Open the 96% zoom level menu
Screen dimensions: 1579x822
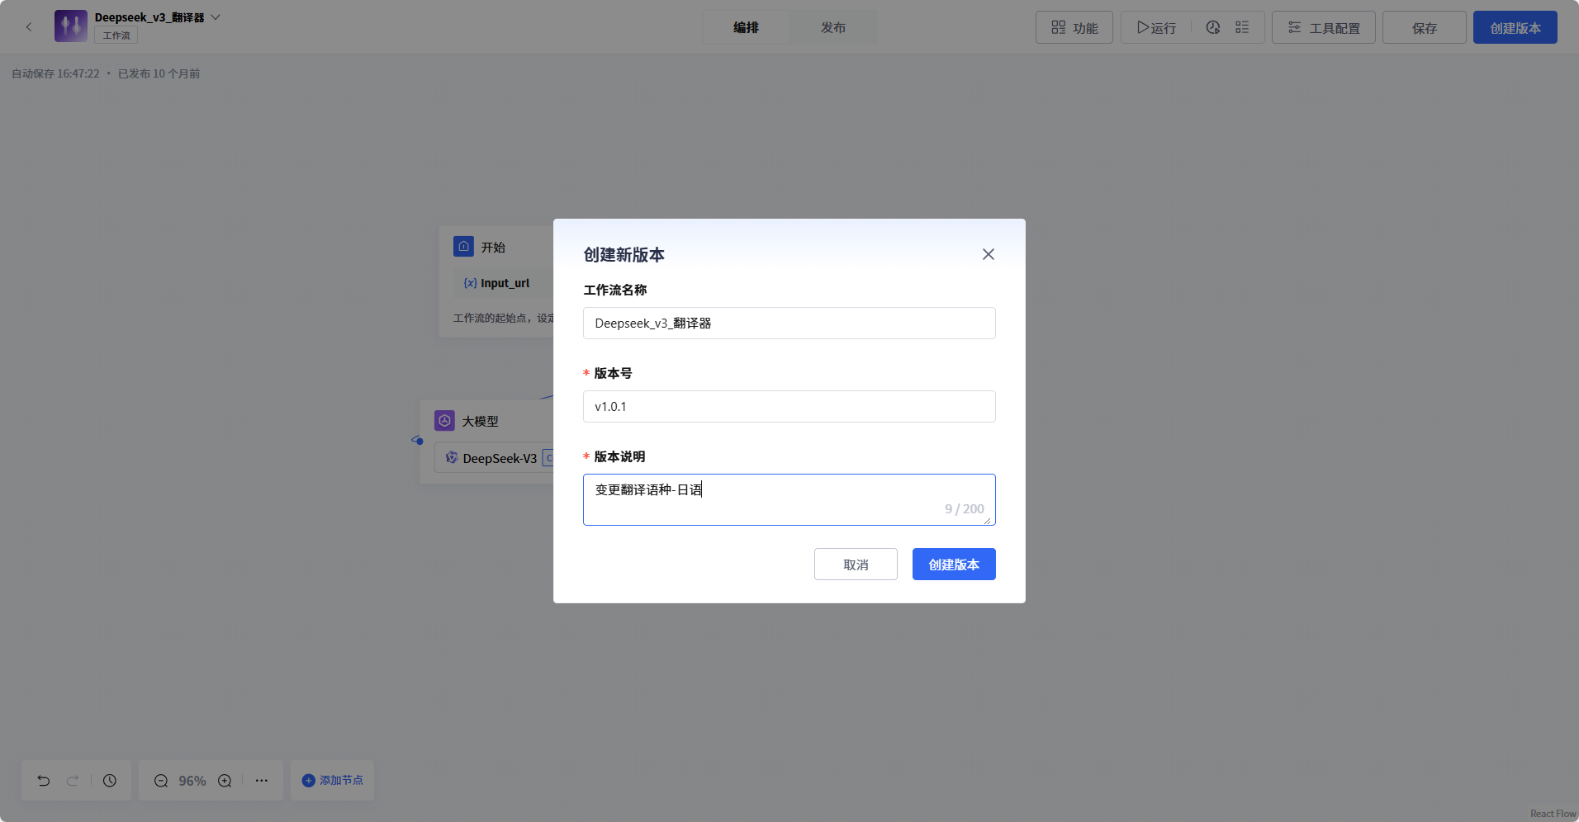(x=192, y=781)
